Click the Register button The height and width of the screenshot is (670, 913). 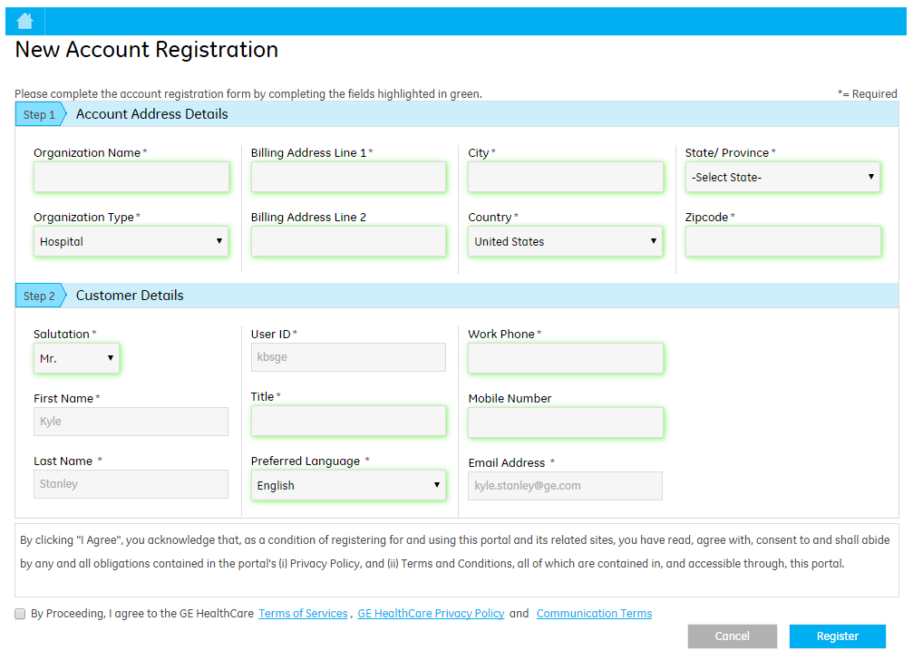(837, 636)
